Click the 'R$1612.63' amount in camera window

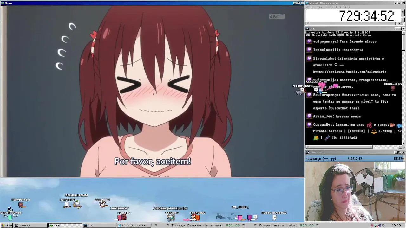355,159
